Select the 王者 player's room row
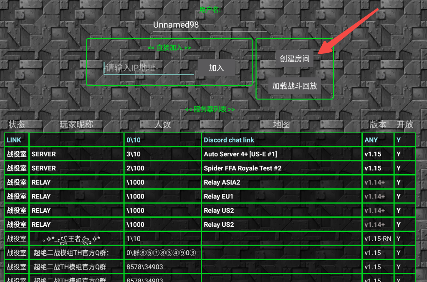The width and height of the screenshot is (427, 282). 72,239
